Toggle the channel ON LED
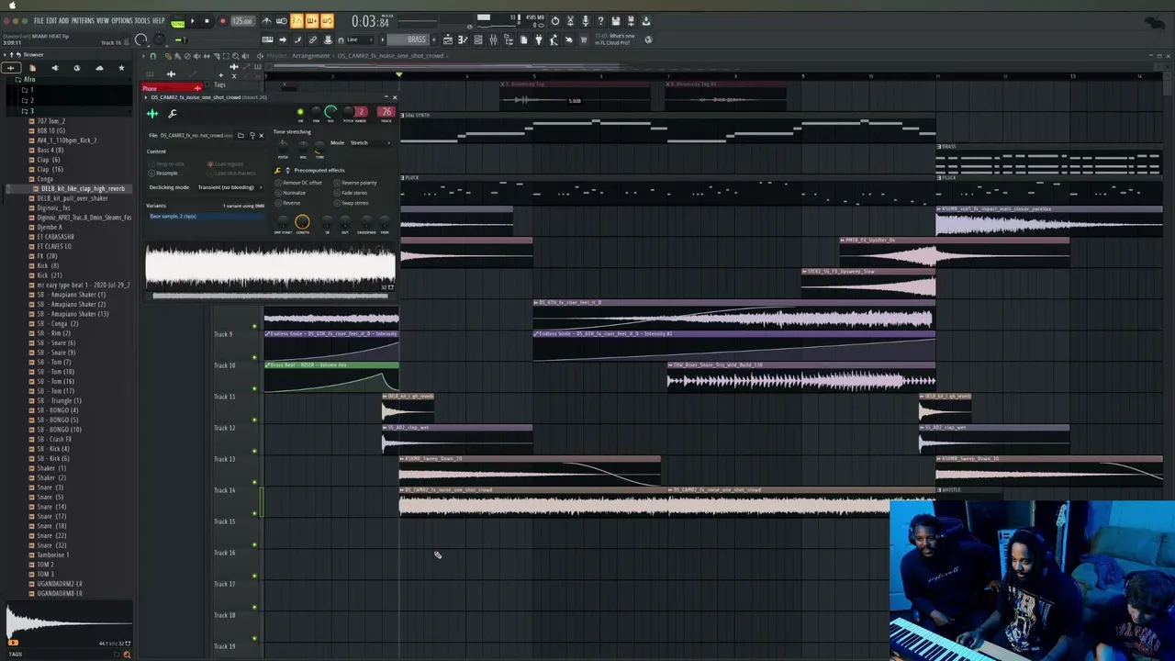Image resolution: width=1175 pixels, height=661 pixels. pos(300,112)
